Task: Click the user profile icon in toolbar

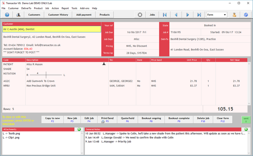Action: click(x=234, y=15)
